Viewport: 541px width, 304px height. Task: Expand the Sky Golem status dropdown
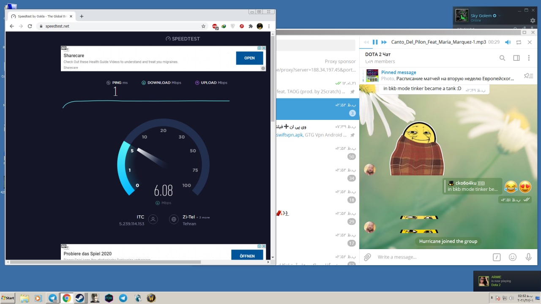click(499, 16)
